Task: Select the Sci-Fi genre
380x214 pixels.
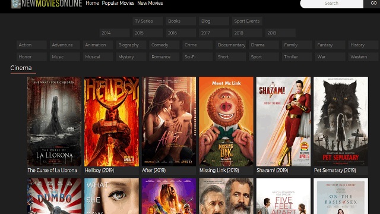Action: 197,57
